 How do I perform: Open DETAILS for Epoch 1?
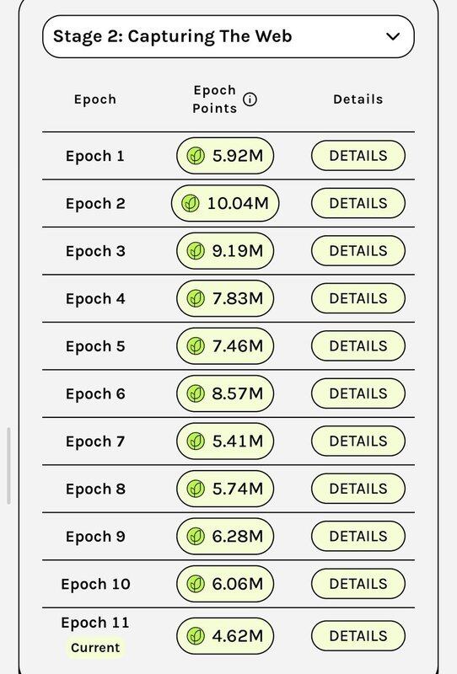[358, 156]
